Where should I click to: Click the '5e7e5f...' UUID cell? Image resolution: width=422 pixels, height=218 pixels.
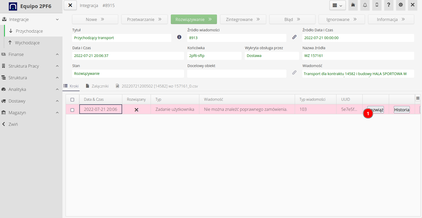pyautogui.click(x=349, y=109)
